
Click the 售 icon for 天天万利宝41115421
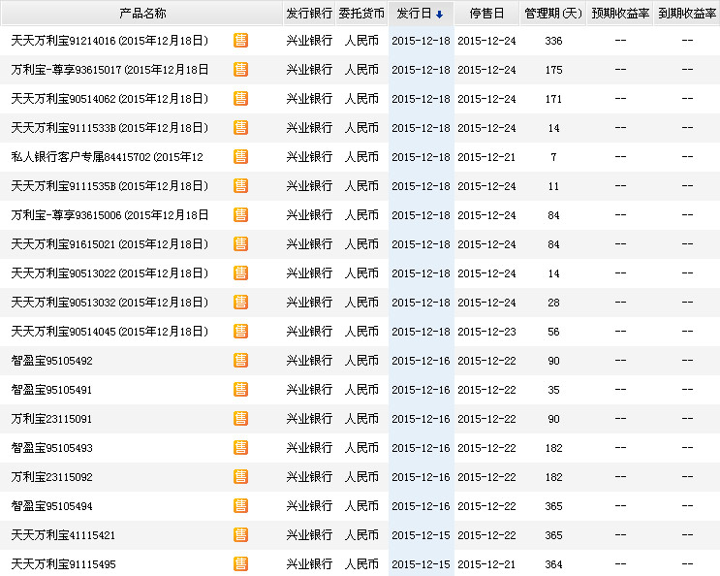240,534
